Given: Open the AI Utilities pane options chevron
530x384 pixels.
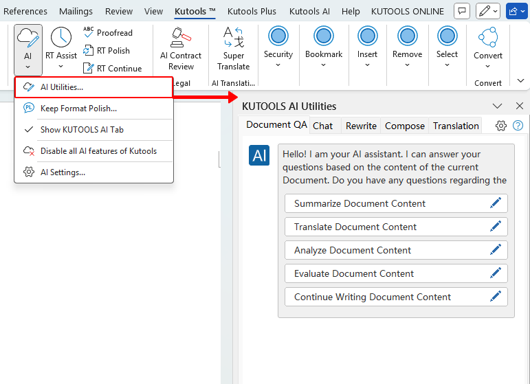Looking at the screenshot, I should coord(497,106).
